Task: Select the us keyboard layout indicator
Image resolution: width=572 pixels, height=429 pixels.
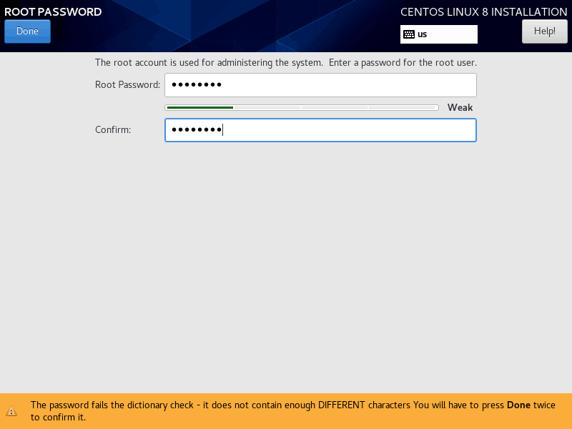Action: point(439,34)
